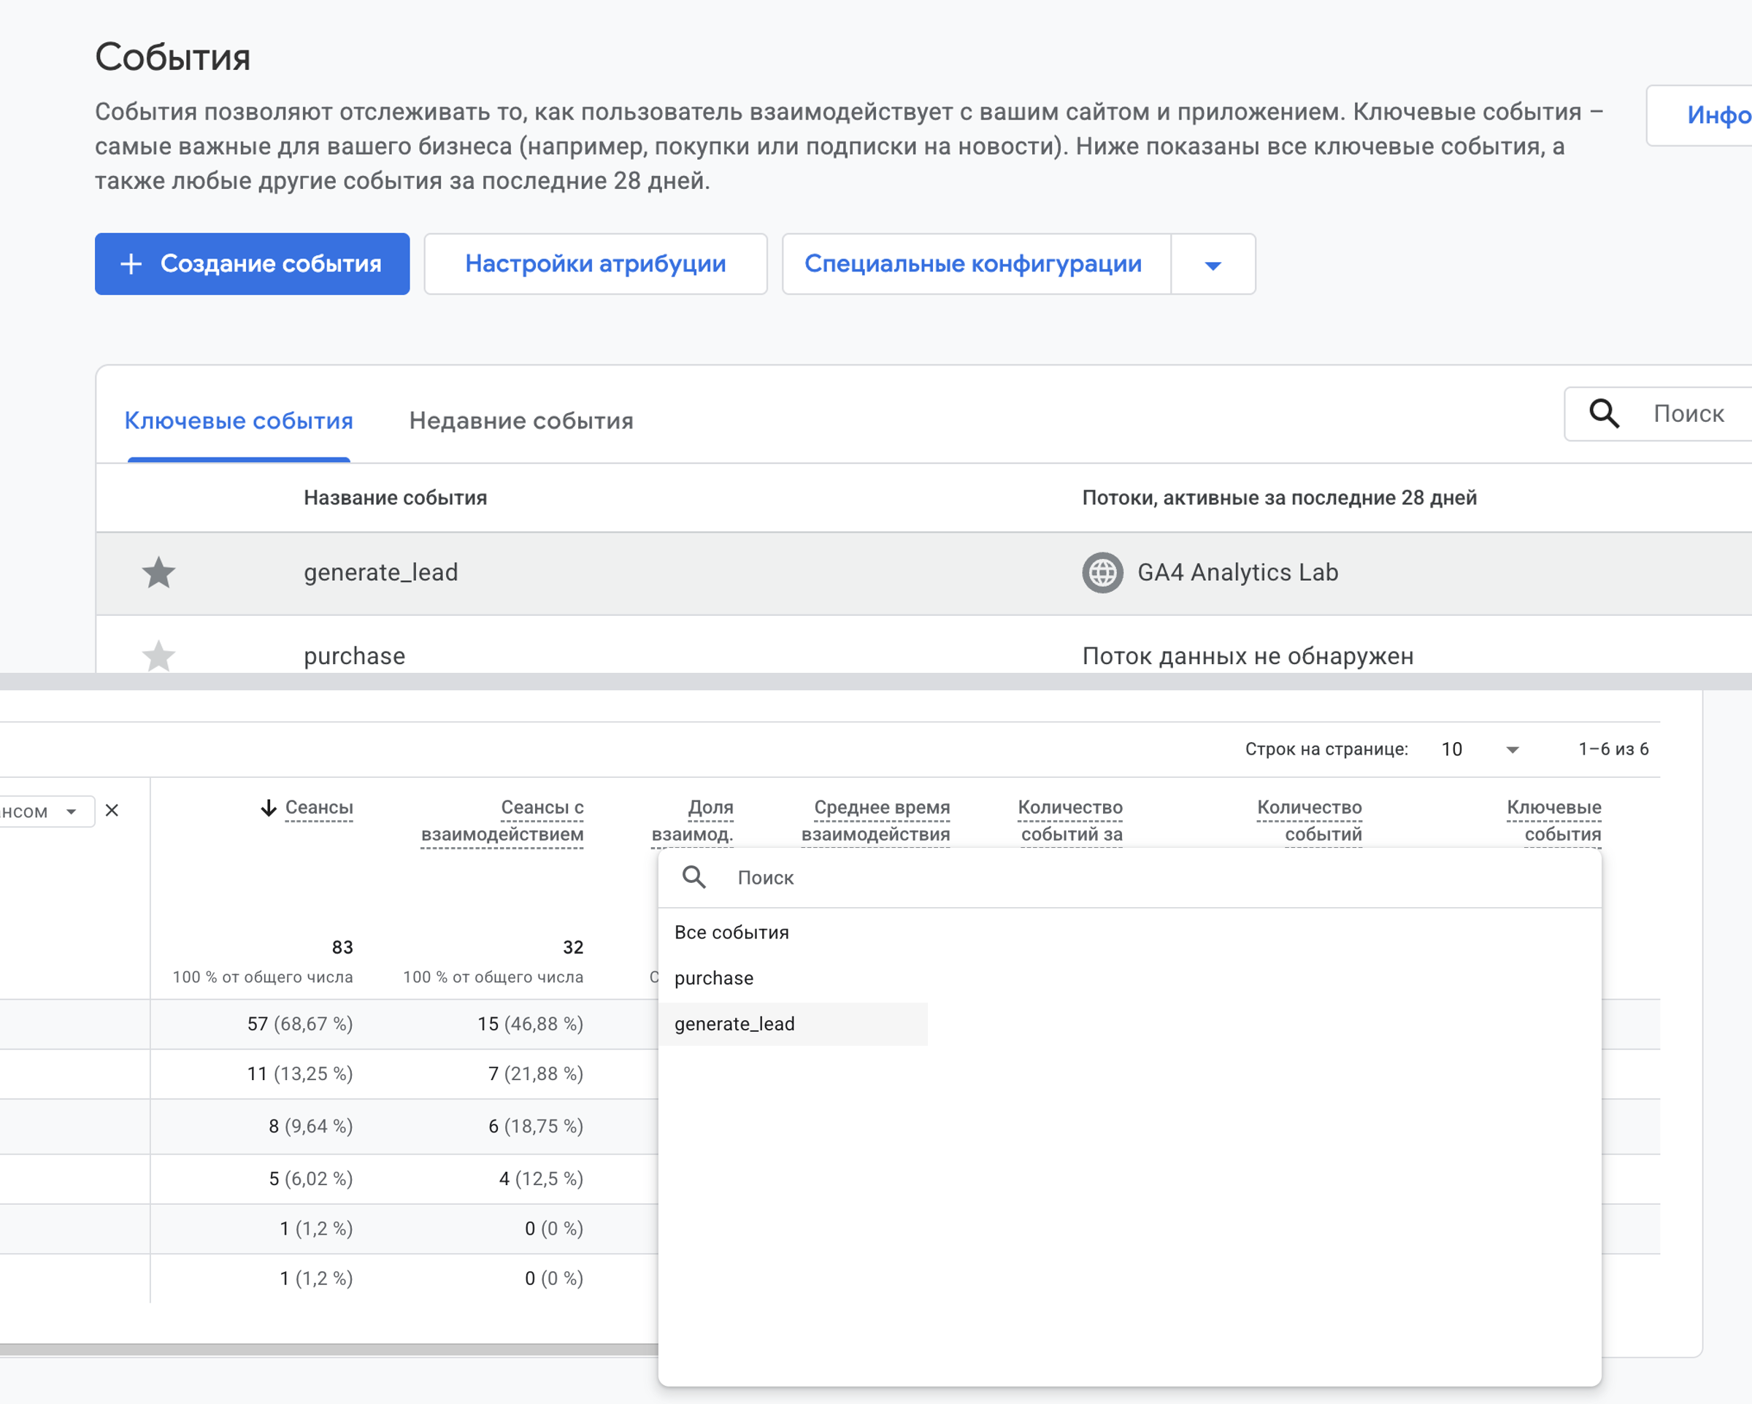
Task: Open the rows per page dropdown
Action: click(x=1480, y=749)
